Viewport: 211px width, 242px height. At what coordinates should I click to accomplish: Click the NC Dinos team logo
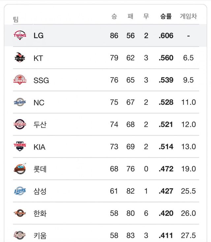(20, 102)
